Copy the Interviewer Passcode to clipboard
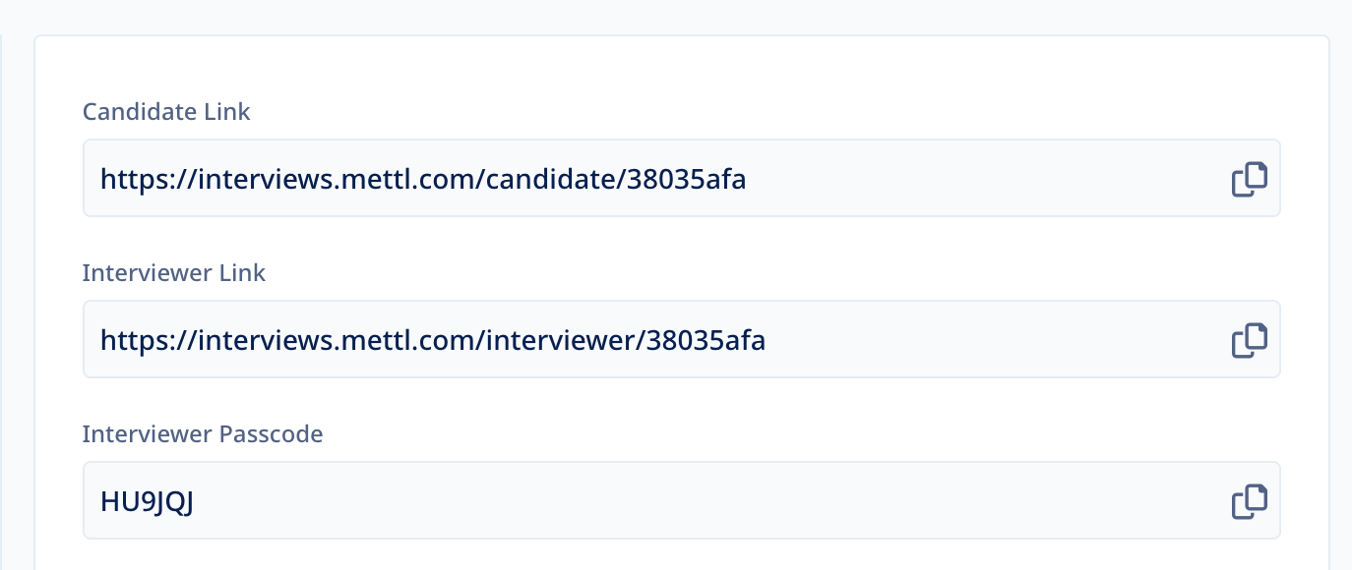 (x=1250, y=501)
